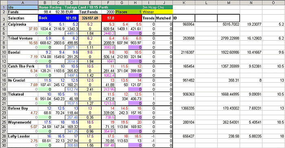
Task: Click the 308.68 total back cell
Action: (x=72, y=145)
